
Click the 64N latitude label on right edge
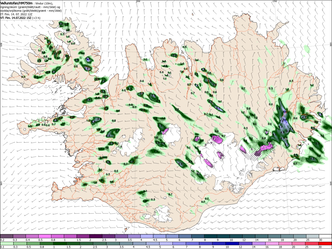(331, 183)
